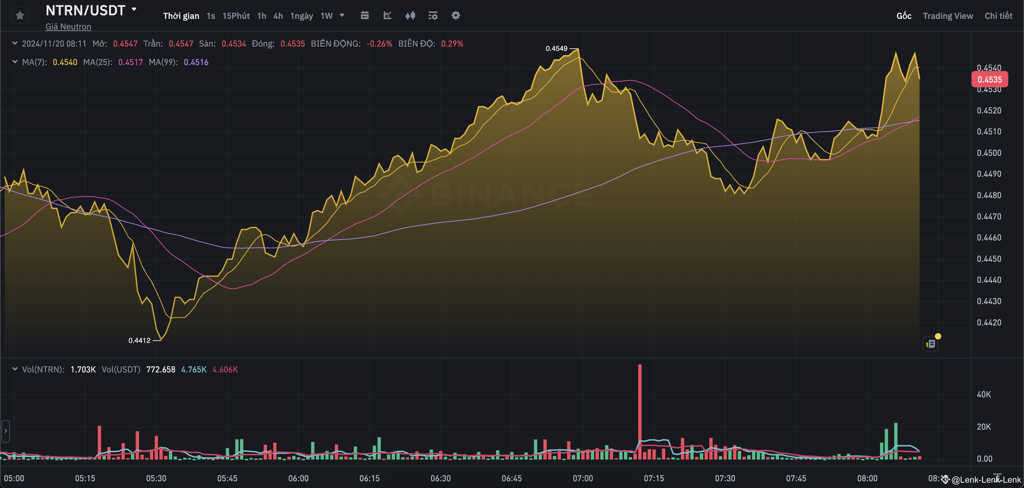This screenshot has height=488, width=1024.
Task: Add NTRN/USDT to favorites via star icon
Action: [20, 15]
